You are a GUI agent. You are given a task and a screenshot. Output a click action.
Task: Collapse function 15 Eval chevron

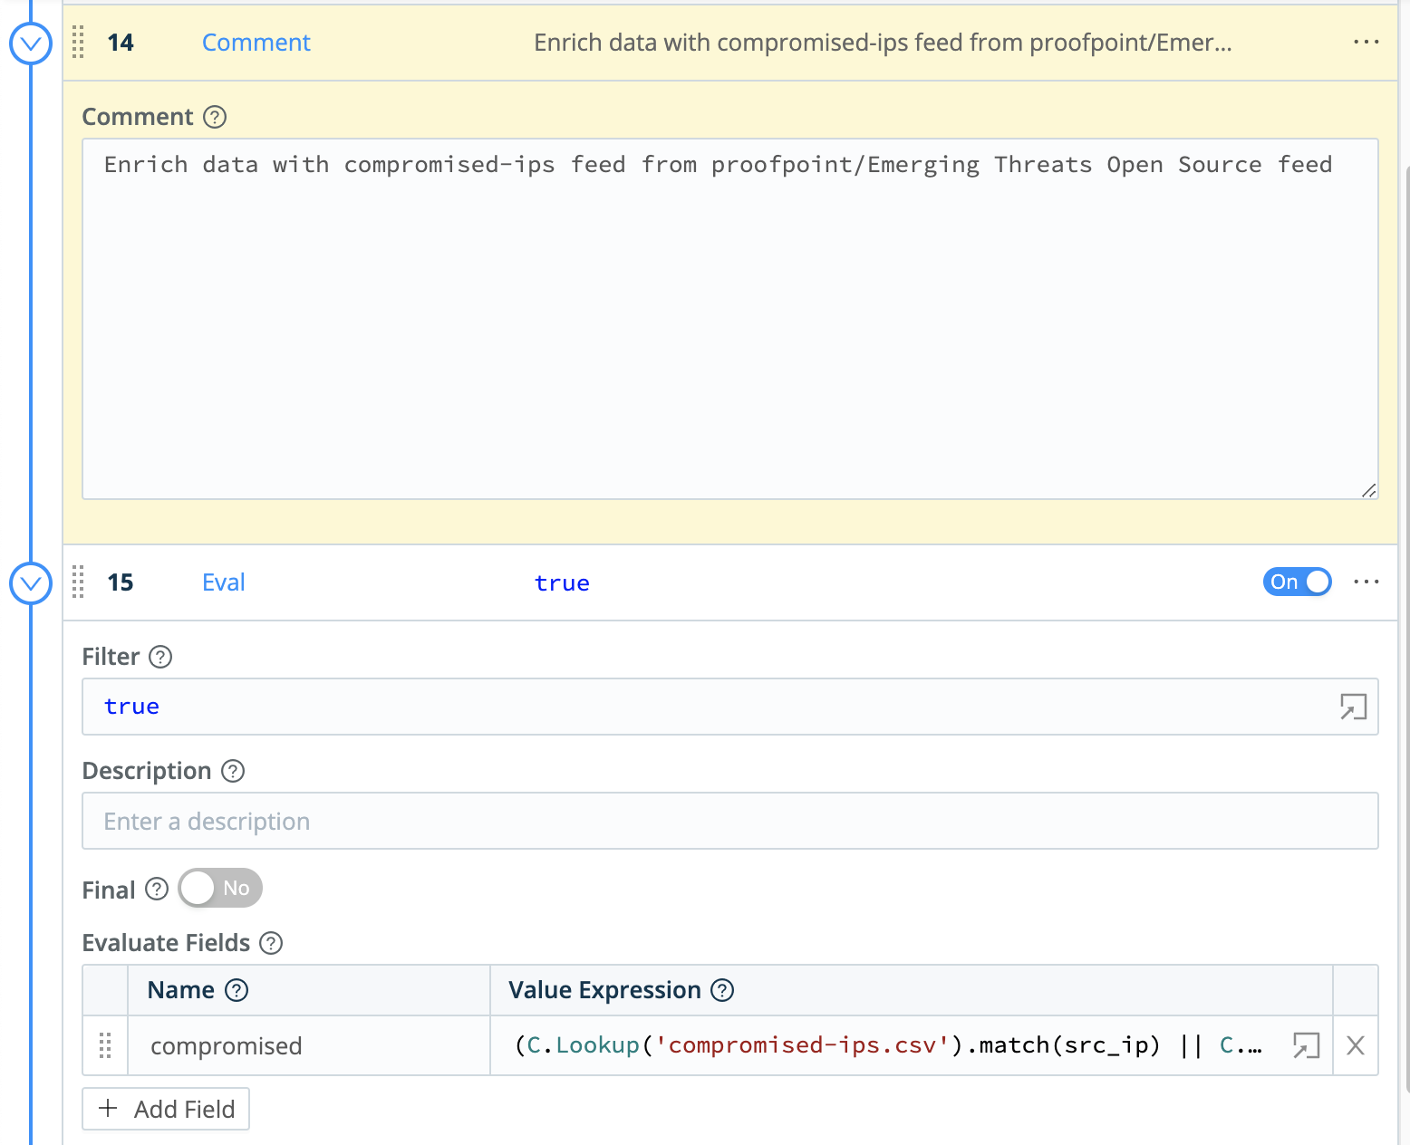point(31,583)
